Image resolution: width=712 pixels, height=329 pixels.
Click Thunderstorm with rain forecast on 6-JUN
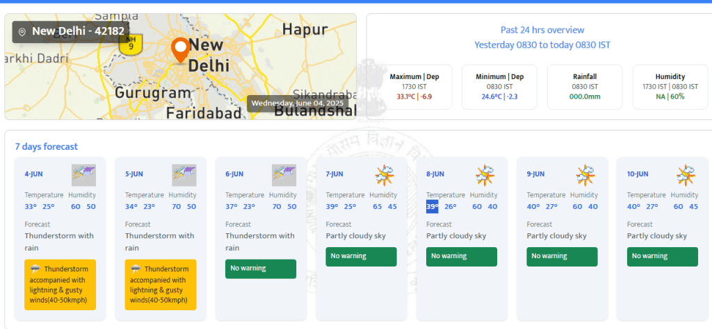click(260, 242)
